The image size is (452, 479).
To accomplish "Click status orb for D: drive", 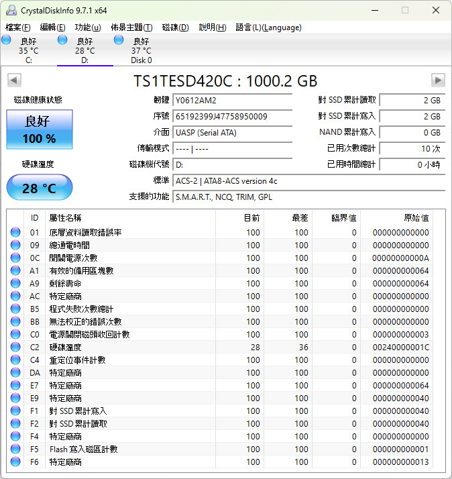I will click(62, 40).
